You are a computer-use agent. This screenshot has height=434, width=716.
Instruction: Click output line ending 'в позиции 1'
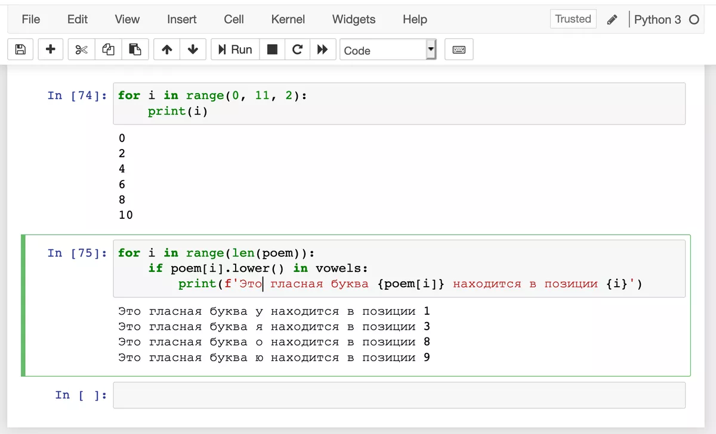pyautogui.click(x=274, y=311)
